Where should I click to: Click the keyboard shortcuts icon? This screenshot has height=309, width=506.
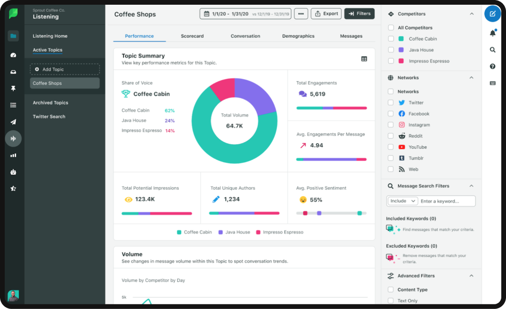(x=492, y=83)
